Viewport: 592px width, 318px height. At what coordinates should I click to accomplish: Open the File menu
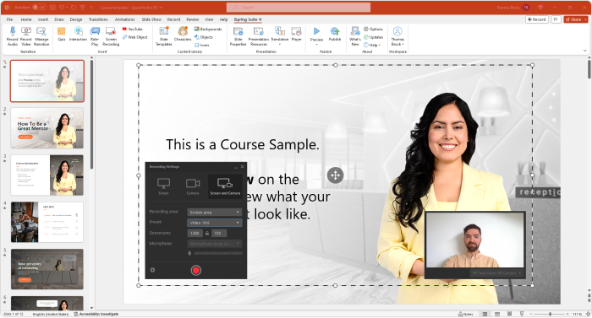click(9, 19)
